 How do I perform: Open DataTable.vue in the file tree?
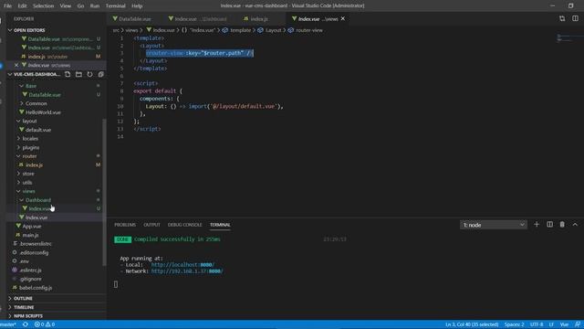point(45,95)
